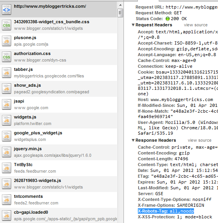
Task: Click the Accept-Language header line
Action: tap(177, 55)
